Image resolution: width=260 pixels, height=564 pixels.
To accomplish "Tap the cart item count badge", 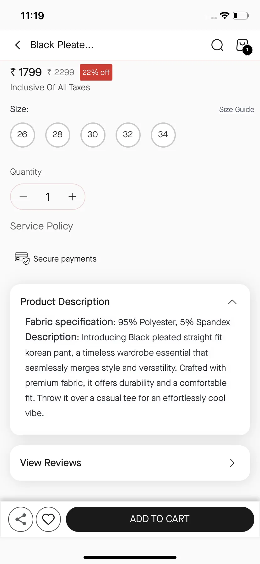I will click(247, 50).
